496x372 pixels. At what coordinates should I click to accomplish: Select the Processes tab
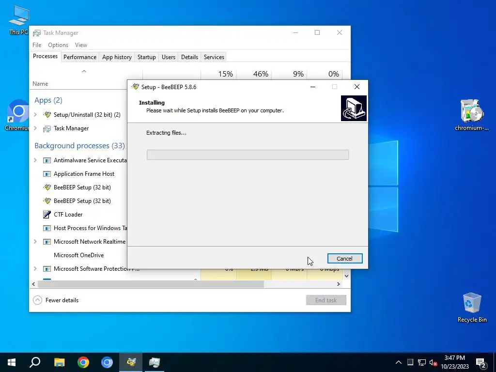click(45, 56)
